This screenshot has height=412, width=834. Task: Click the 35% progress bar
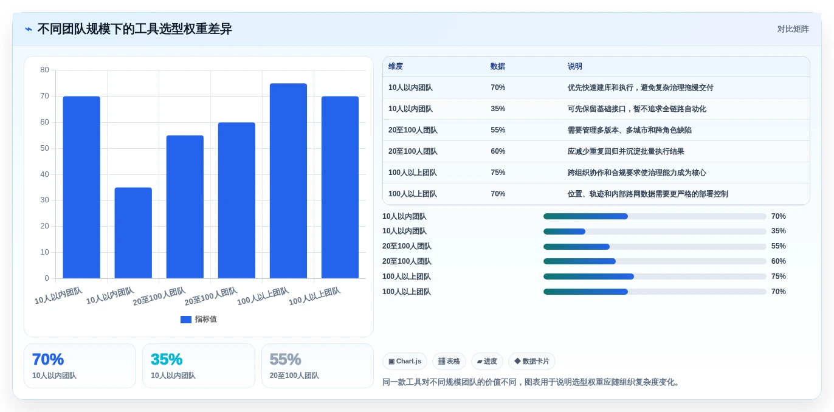tap(655, 232)
